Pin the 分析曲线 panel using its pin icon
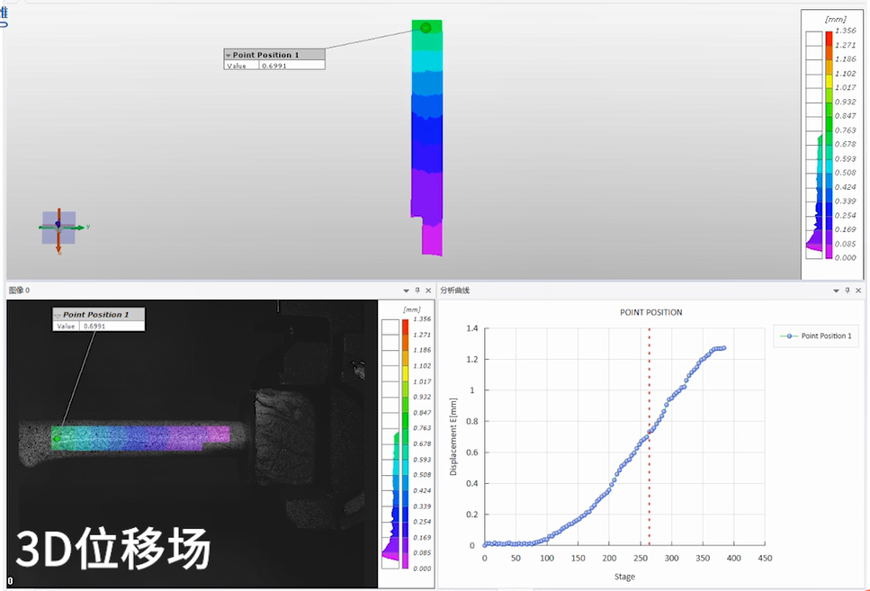This screenshot has height=591, width=870. pyautogui.click(x=849, y=291)
